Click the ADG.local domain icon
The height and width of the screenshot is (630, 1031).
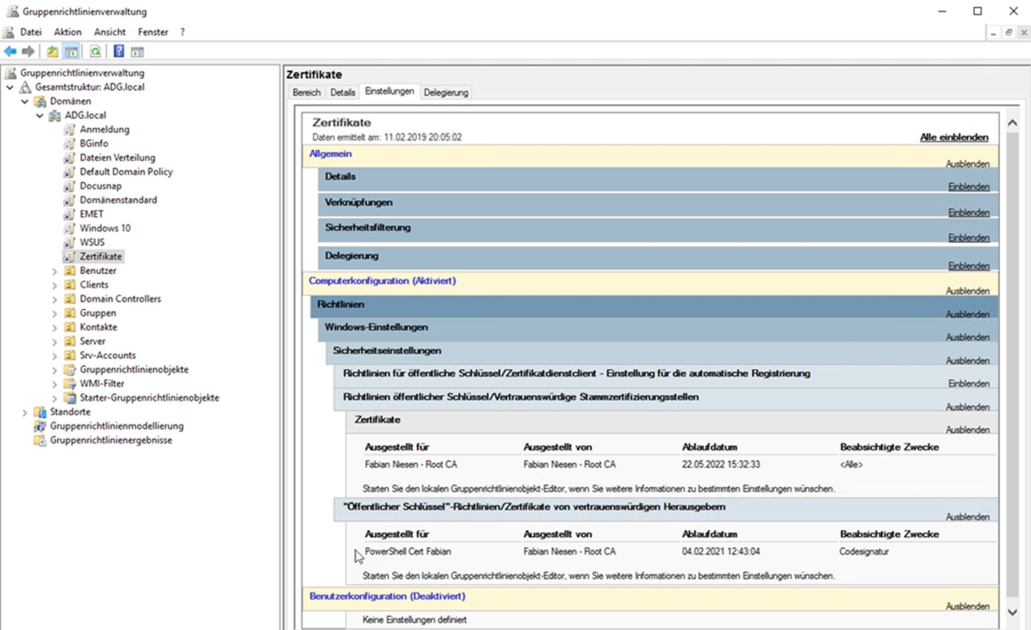point(54,116)
